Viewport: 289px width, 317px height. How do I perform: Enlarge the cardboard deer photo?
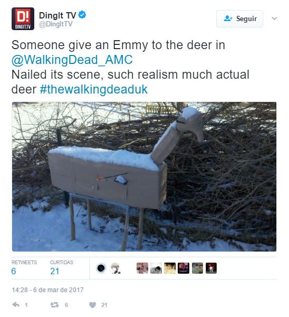coord(144,176)
